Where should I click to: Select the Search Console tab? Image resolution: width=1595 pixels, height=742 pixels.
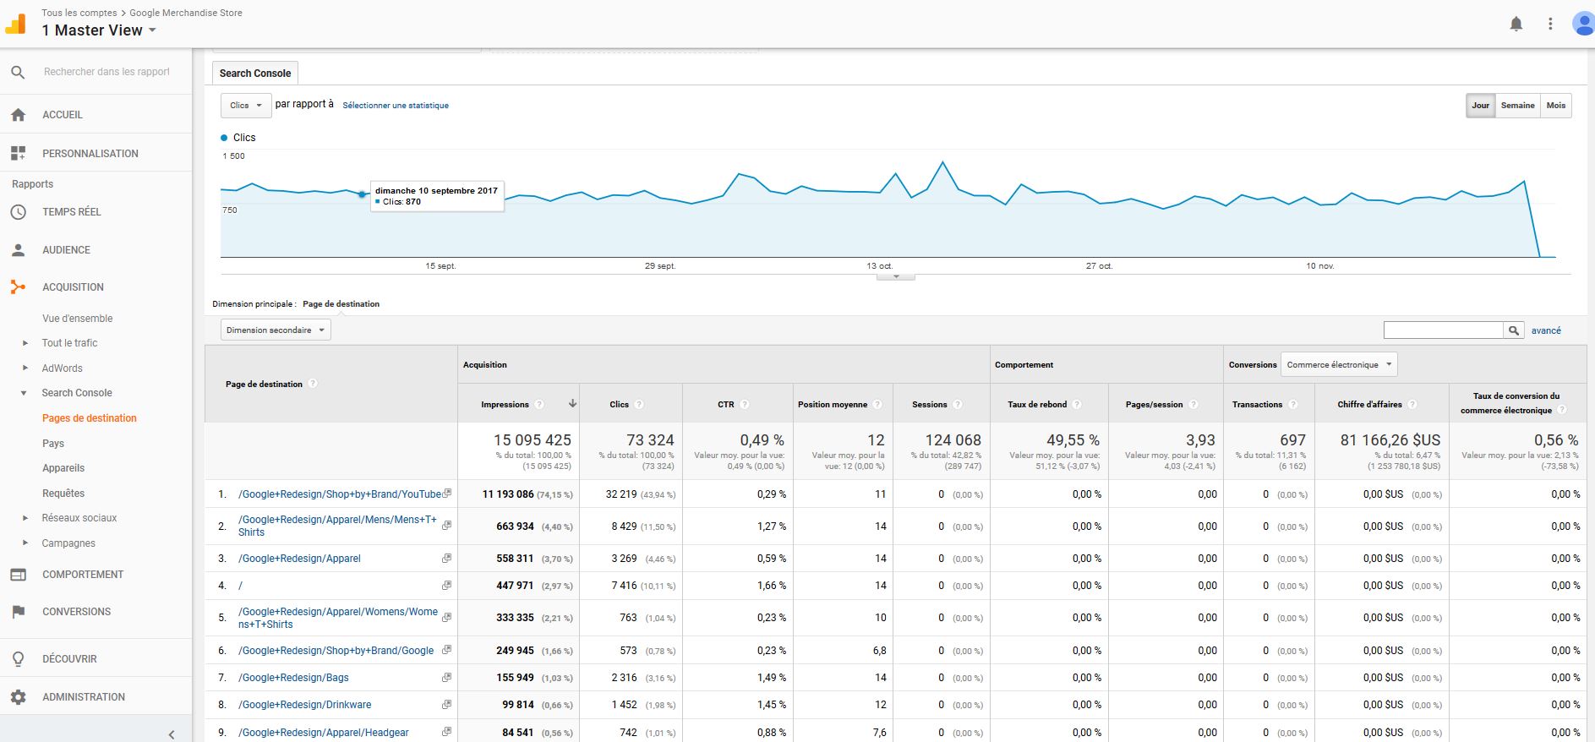point(255,74)
